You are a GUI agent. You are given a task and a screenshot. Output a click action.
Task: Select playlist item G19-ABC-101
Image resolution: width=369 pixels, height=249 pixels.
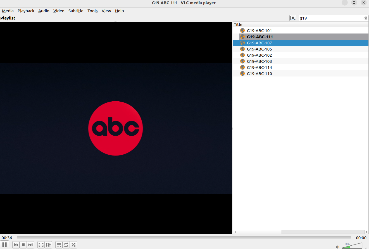(301, 31)
